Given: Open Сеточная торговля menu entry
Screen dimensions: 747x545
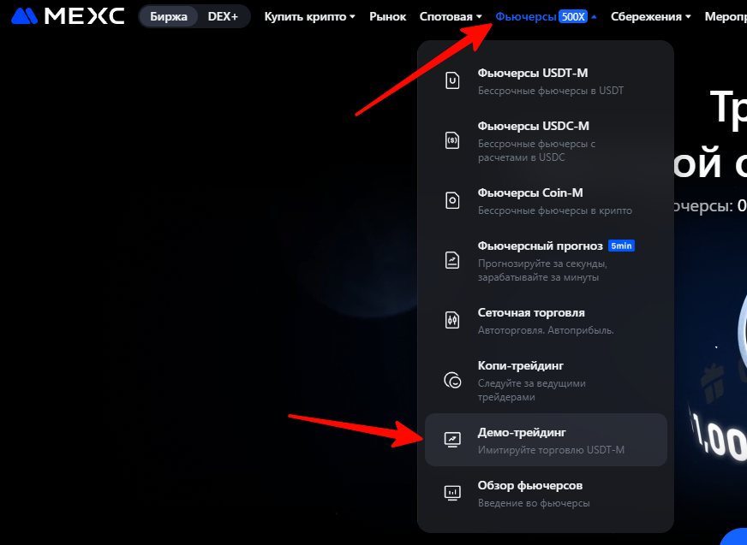Looking at the screenshot, I should pyautogui.click(x=546, y=321).
